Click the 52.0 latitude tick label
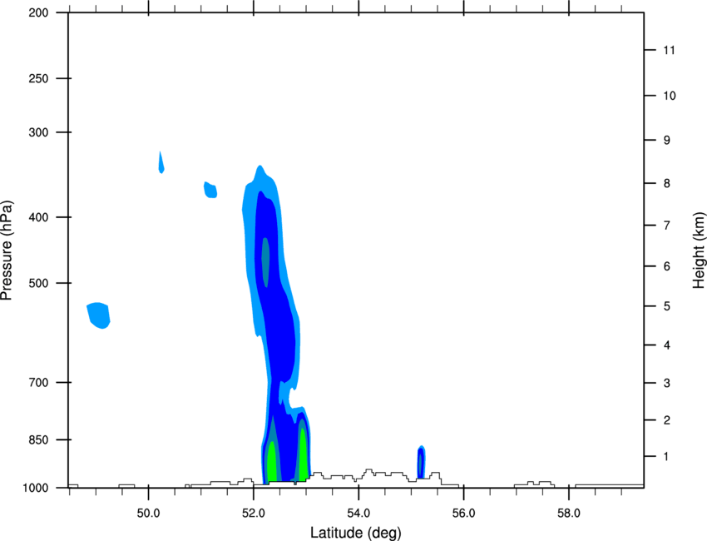The image size is (707, 541). pos(254,514)
